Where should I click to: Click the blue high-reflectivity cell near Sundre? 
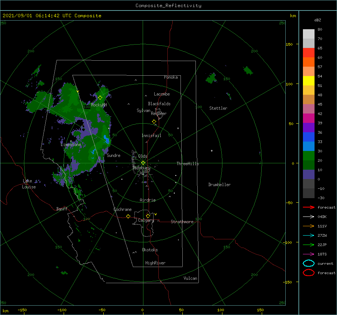pyautogui.click(x=106, y=139)
